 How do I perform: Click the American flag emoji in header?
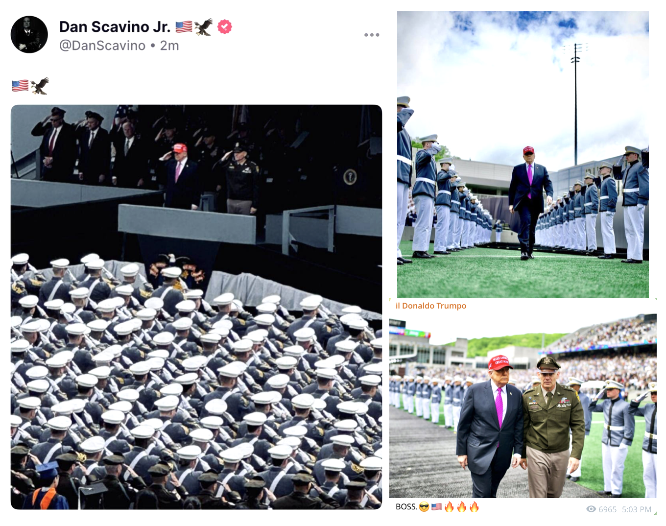point(184,27)
